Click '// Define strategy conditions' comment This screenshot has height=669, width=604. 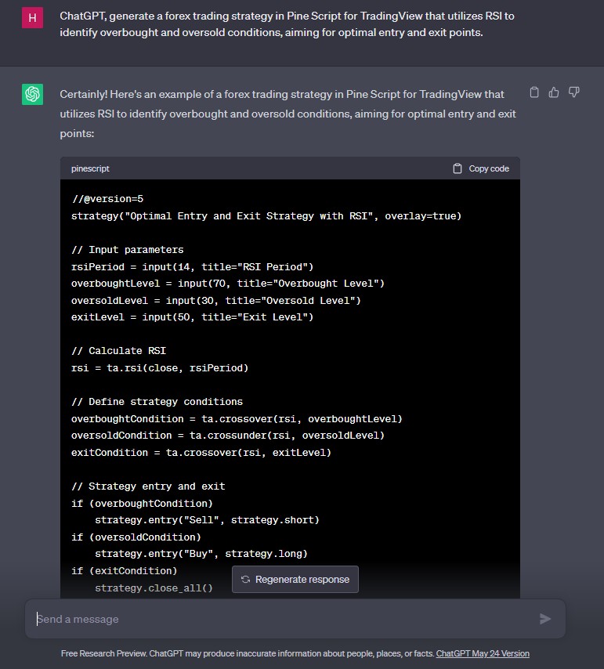click(x=157, y=402)
